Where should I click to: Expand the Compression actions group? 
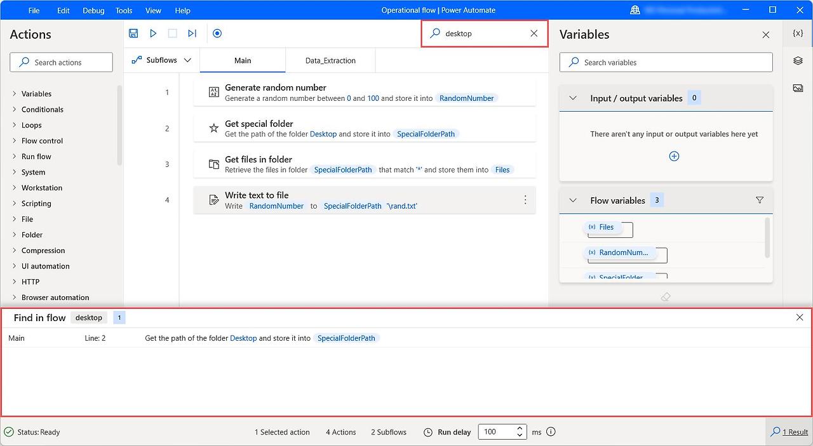(x=15, y=251)
